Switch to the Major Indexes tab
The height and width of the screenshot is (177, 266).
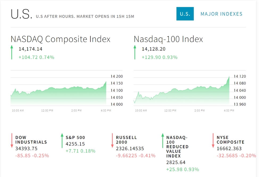pos(221,14)
